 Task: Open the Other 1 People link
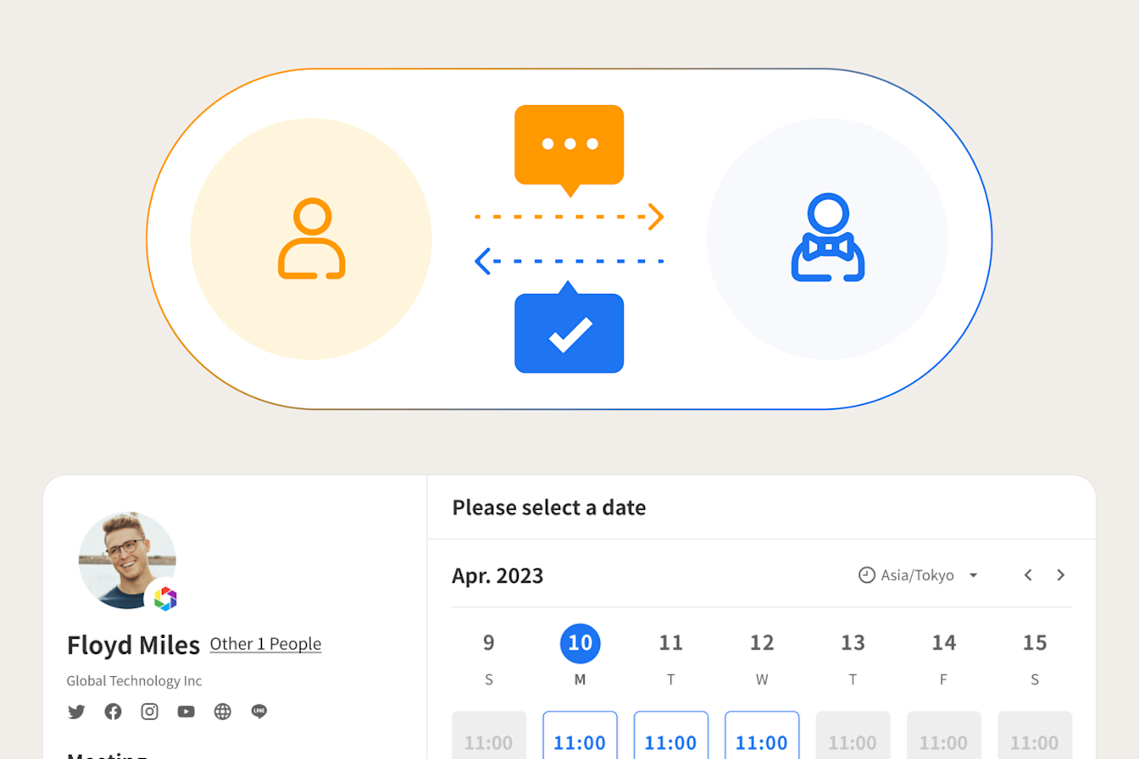(265, 644)
